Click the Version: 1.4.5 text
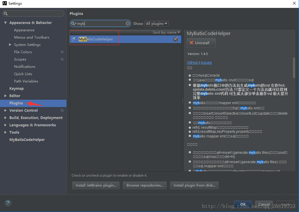The height and width of the screenshot is (212, 299). (x=198, y=54)
